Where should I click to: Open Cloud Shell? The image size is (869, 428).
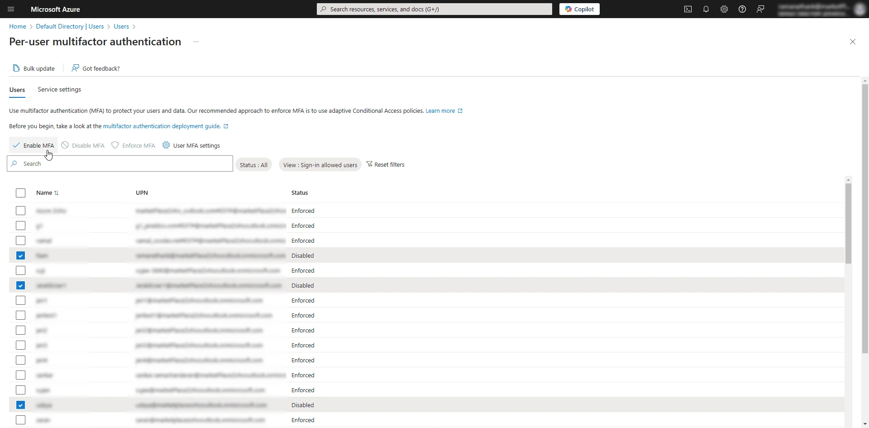tap(688, 9)
